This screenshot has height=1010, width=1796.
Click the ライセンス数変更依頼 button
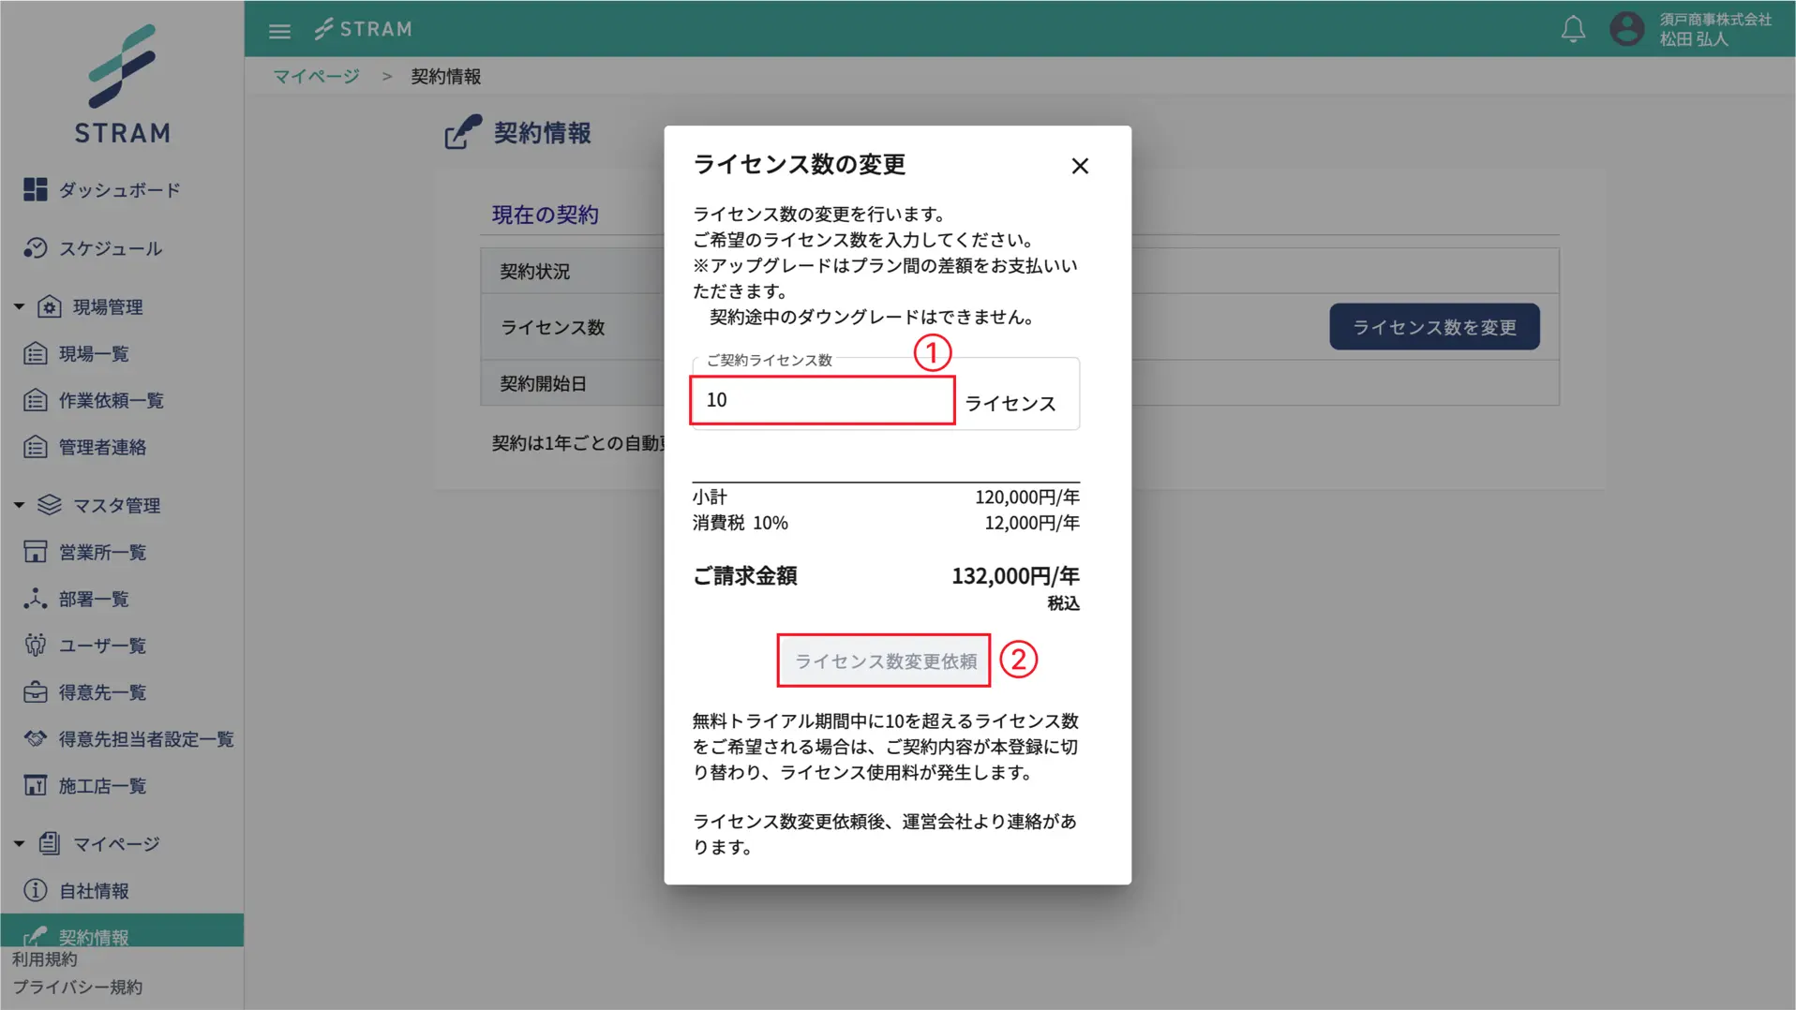pyautogui.click(x=882, y=661)
